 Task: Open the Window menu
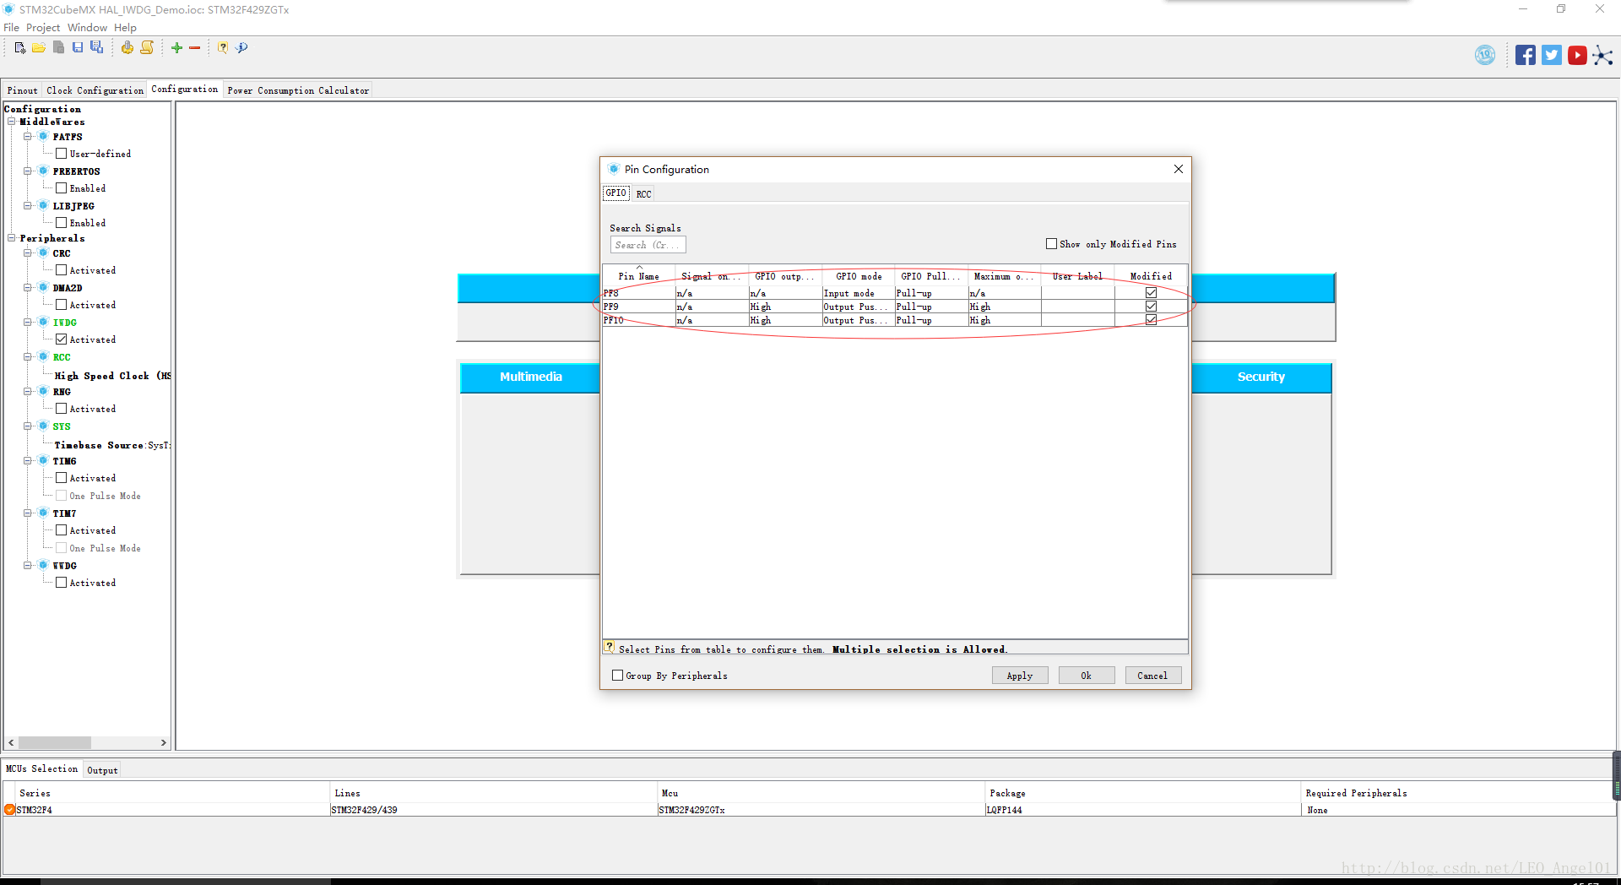(x=87, y=27)
